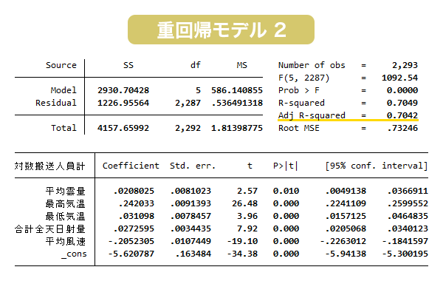Click the _cons row label
Viewport: 443px width, 281px height.
pos(74,254)
